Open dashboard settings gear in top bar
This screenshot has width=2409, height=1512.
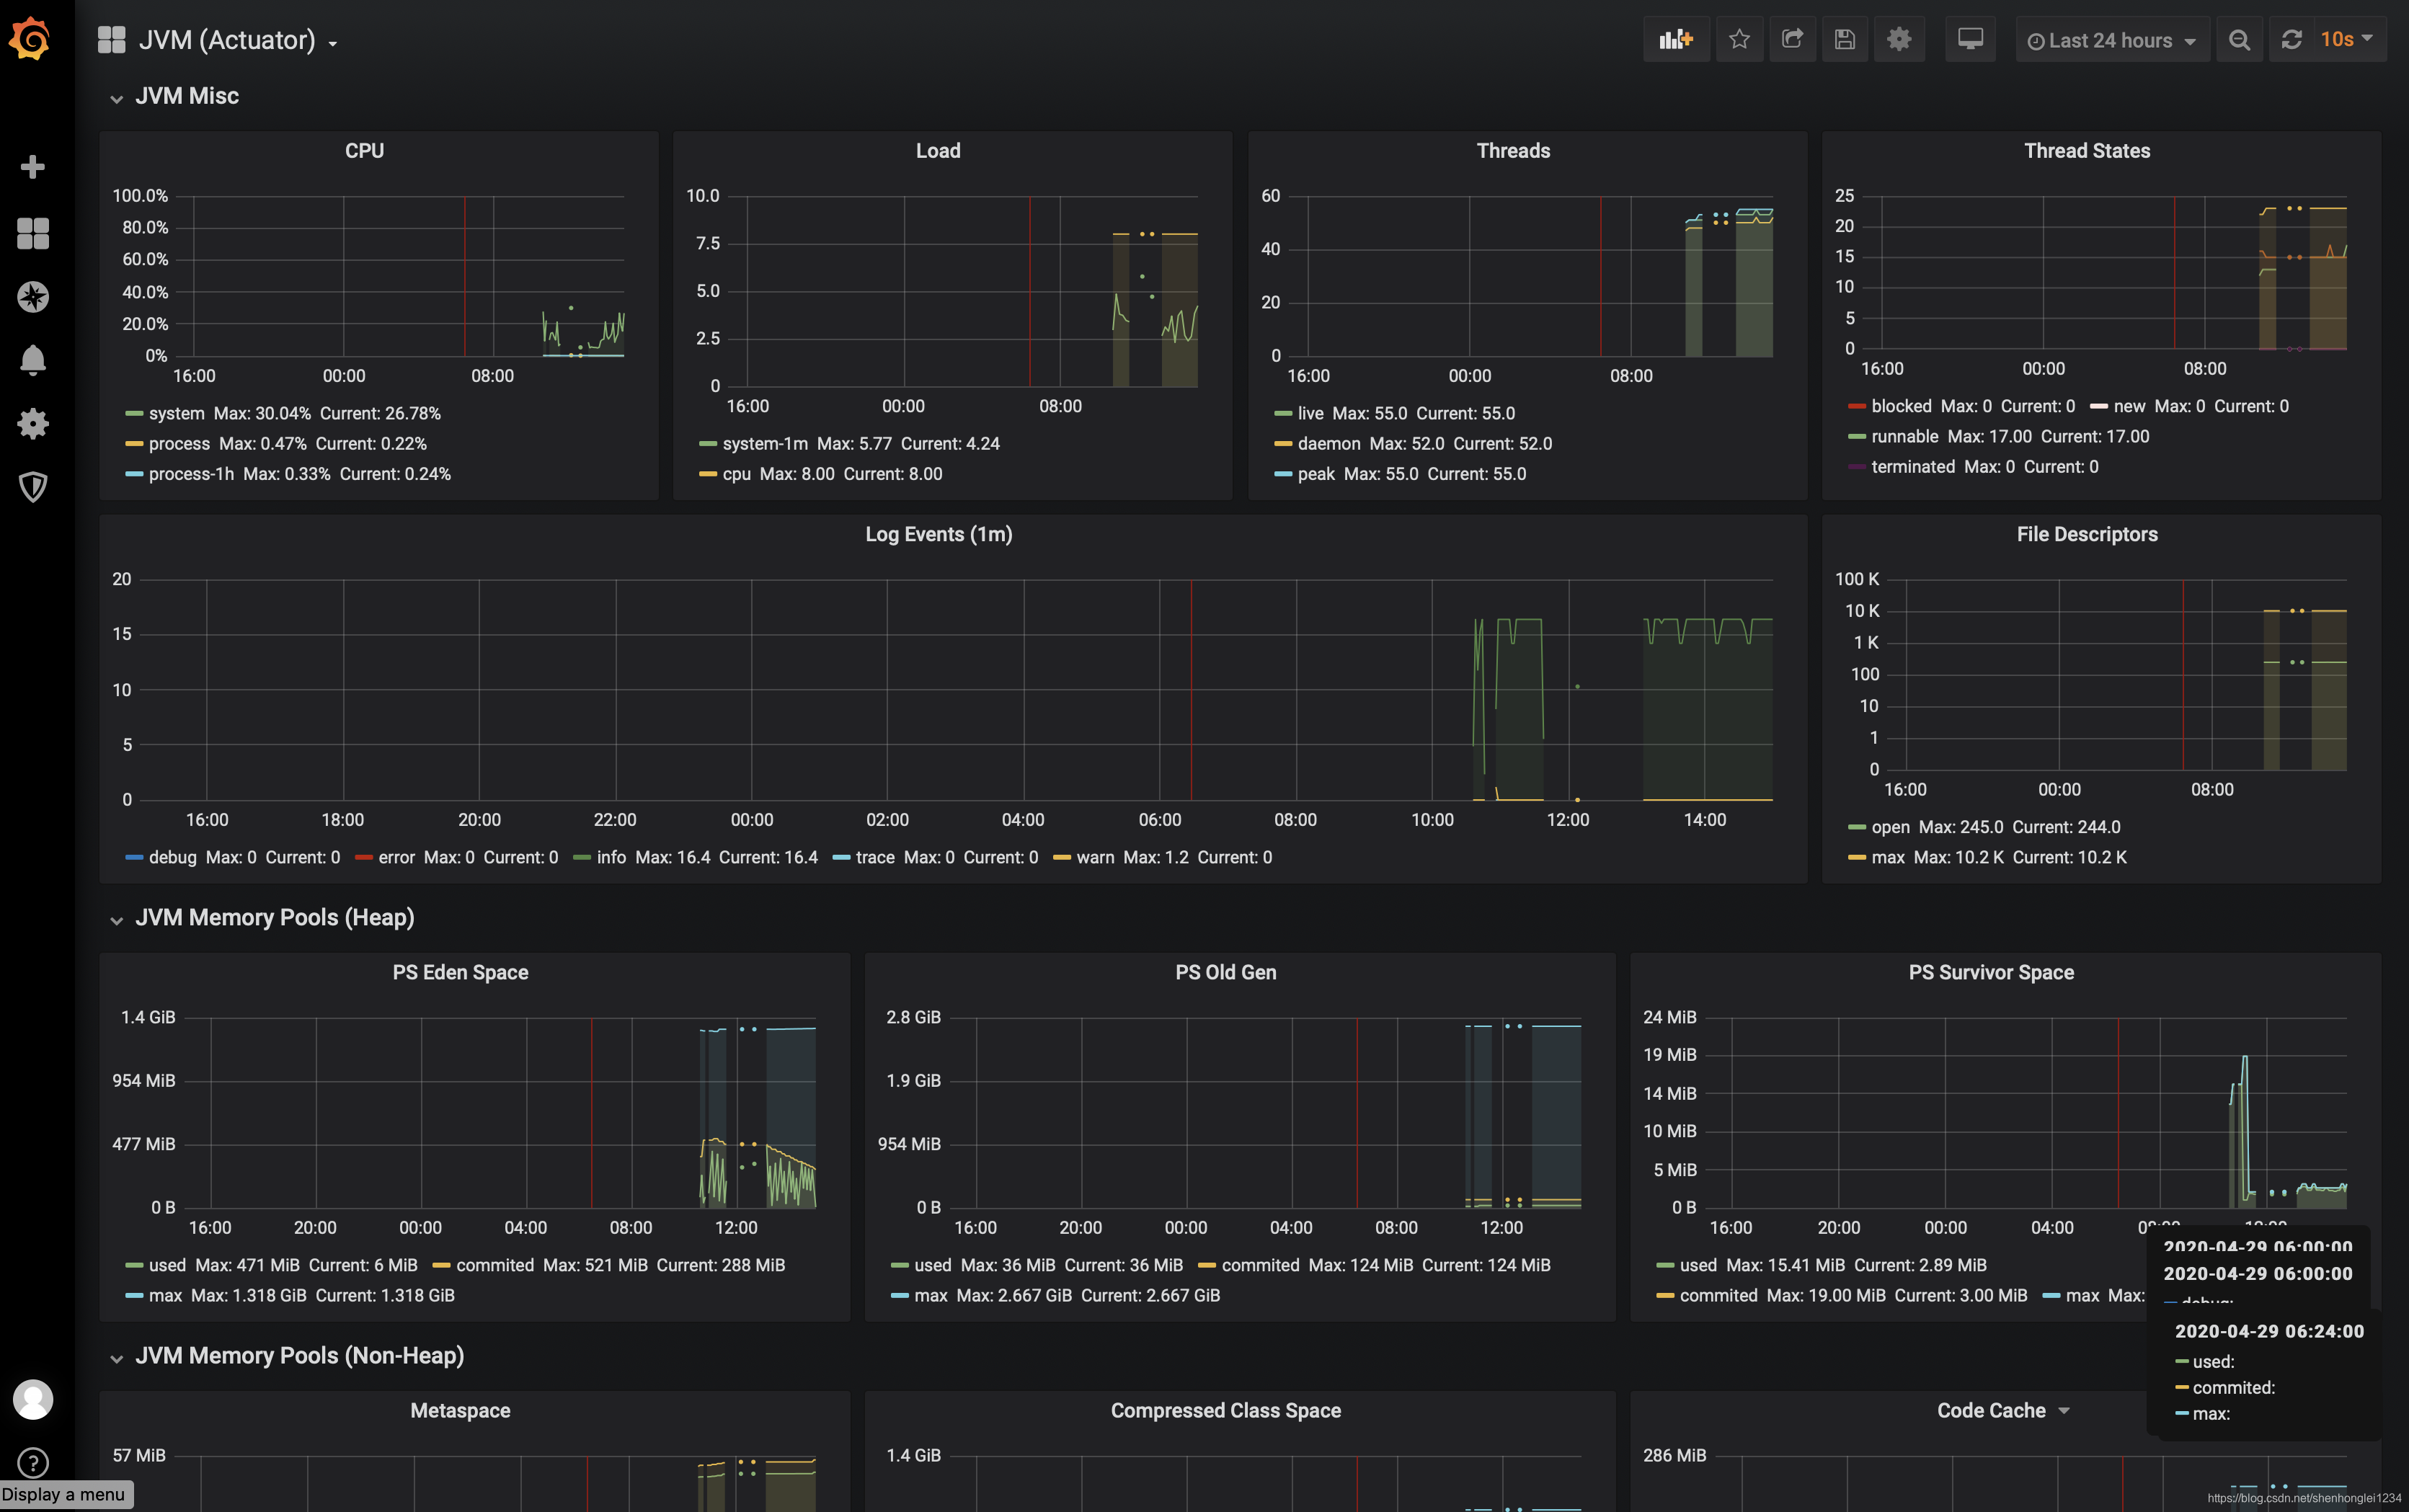click(1899, 40)
